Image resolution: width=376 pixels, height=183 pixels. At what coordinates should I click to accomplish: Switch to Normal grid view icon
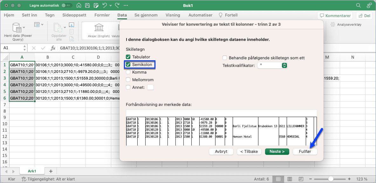point(278,179)
